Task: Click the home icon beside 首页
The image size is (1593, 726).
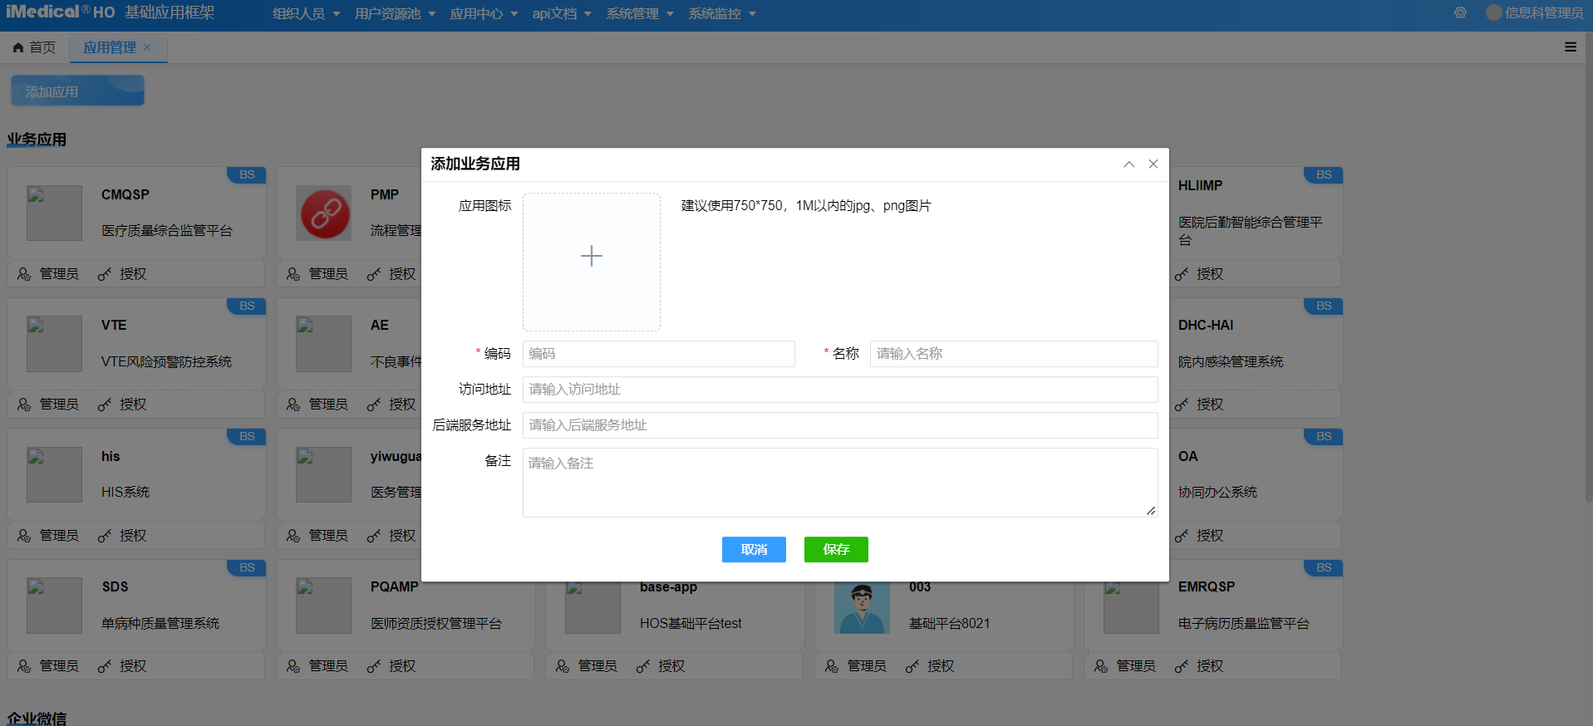Action: (18, 48)
